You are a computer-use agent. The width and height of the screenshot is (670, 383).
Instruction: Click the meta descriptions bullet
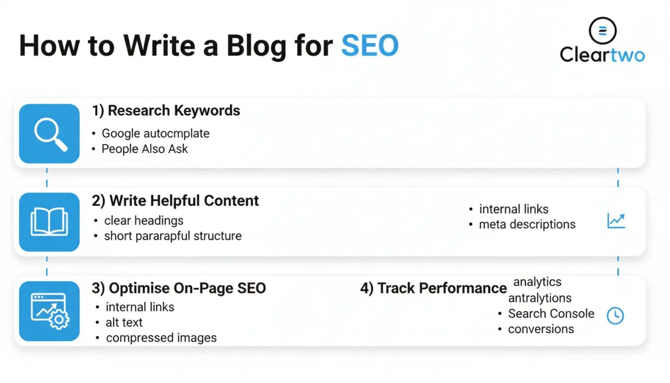[x=527, y=224]
